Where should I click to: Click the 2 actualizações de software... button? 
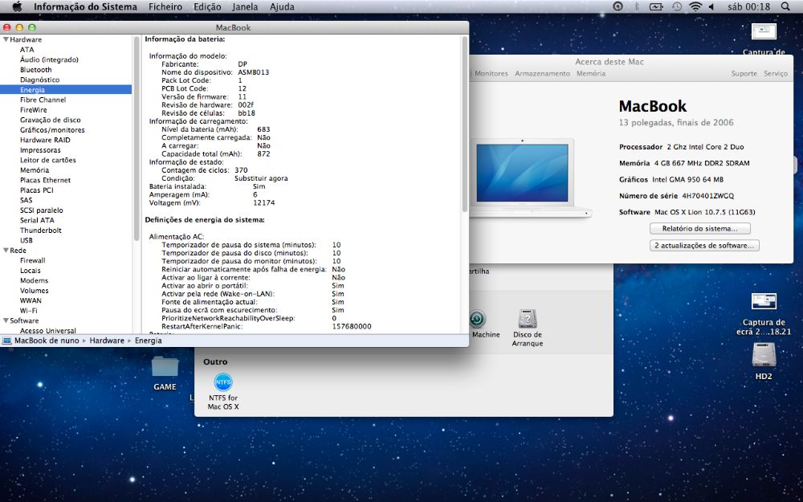(x=704, y=245)
